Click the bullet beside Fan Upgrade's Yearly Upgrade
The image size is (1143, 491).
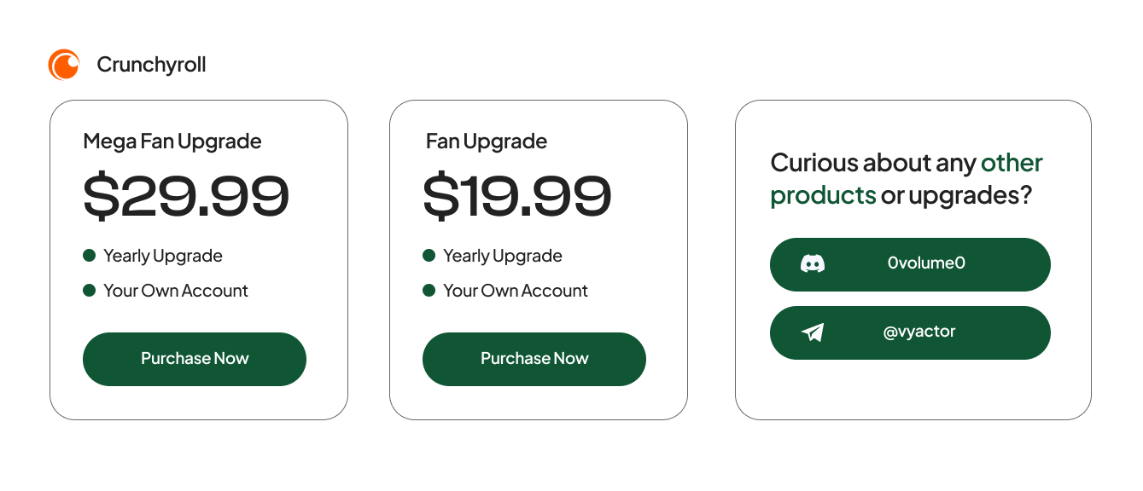click(x=429, y=256)
